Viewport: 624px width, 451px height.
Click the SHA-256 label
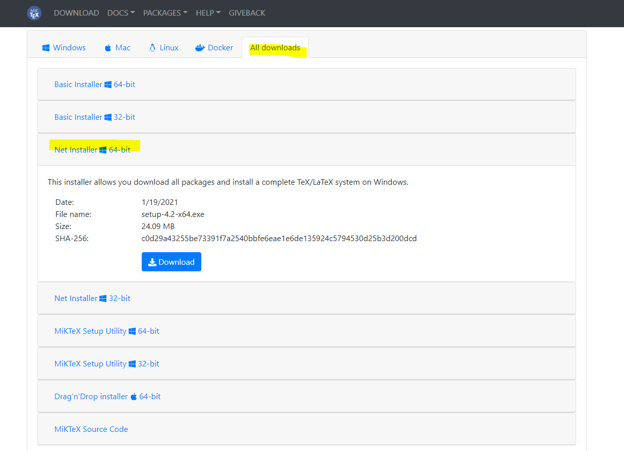pyautogui.click(x=72, y=239)
